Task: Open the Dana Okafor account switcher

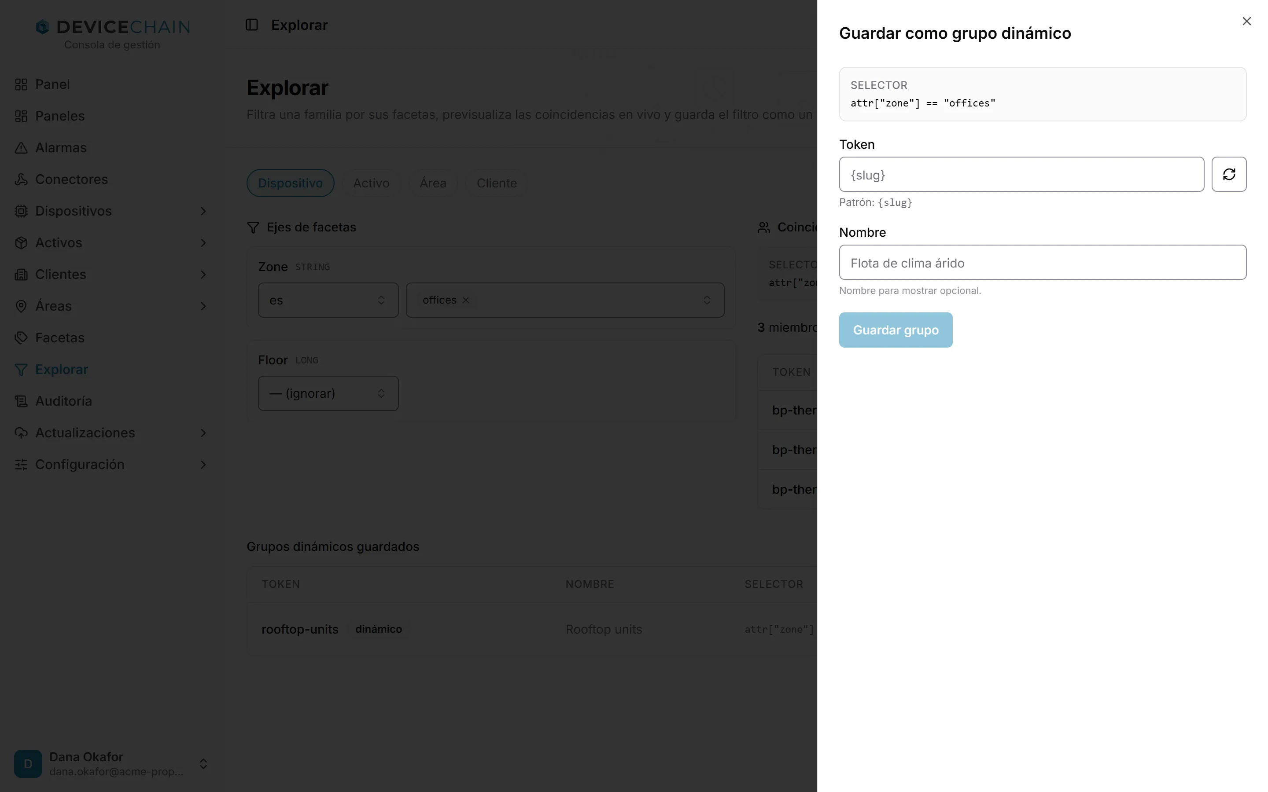Action: click(x=111, y=764)
